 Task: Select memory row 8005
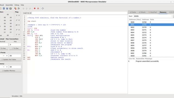point(151,35)
